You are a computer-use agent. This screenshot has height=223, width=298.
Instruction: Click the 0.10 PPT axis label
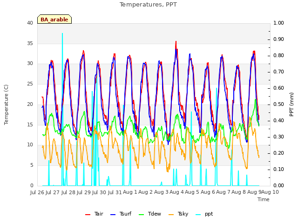click(278, 169)
